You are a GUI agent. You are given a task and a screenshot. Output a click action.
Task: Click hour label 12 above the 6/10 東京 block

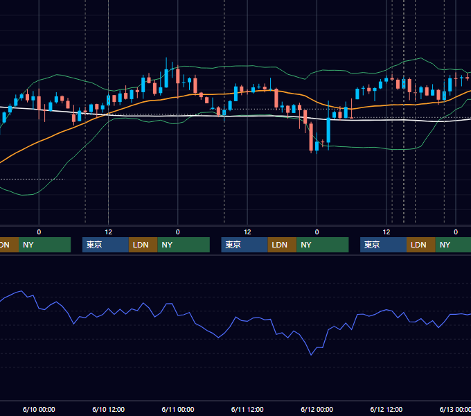click(x=109, y=232)
